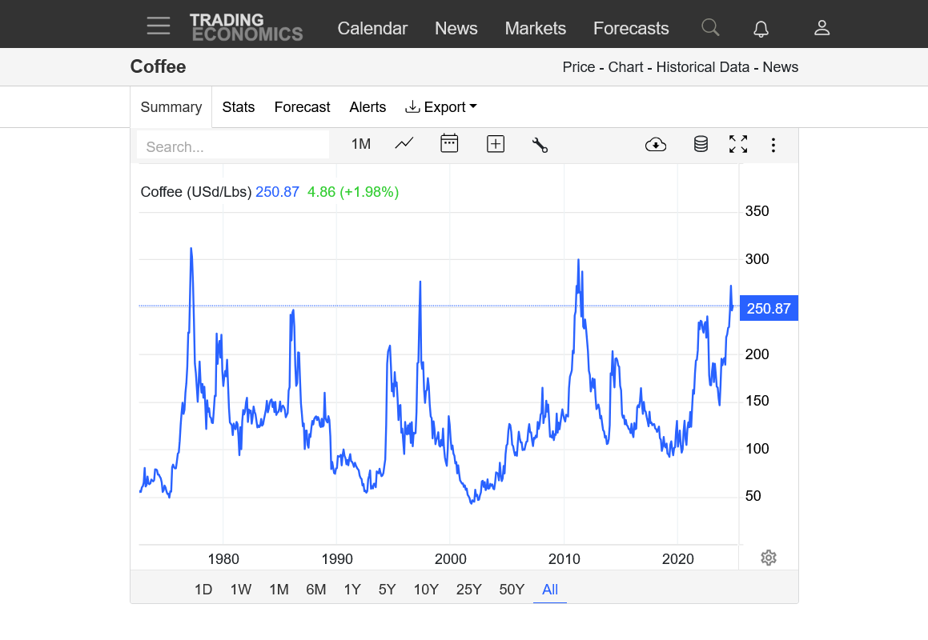Switch to the Forecast tab
Screen dimensions: 928x640
click(302, 107)
